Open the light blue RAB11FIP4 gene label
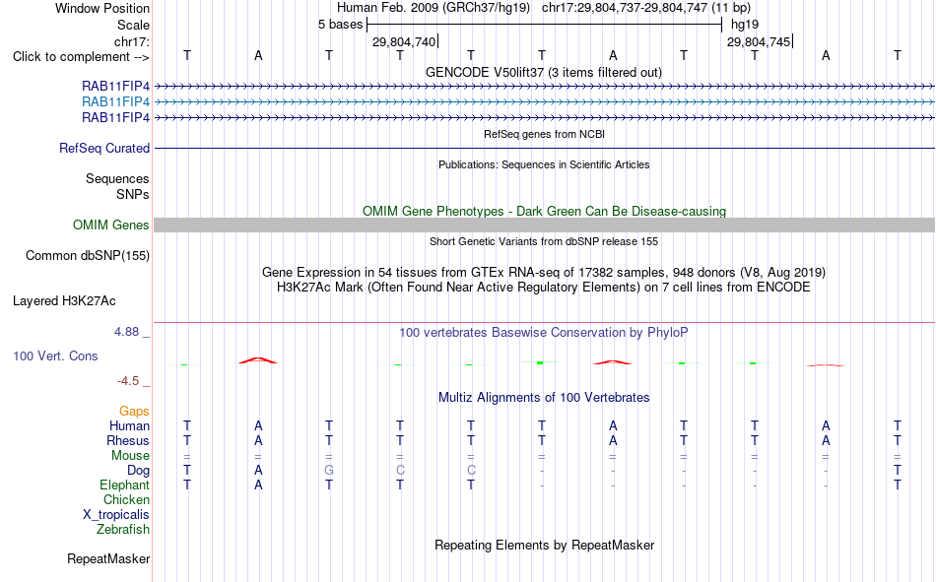This screenshot has height=582, width=936. [x=116, y=102]
